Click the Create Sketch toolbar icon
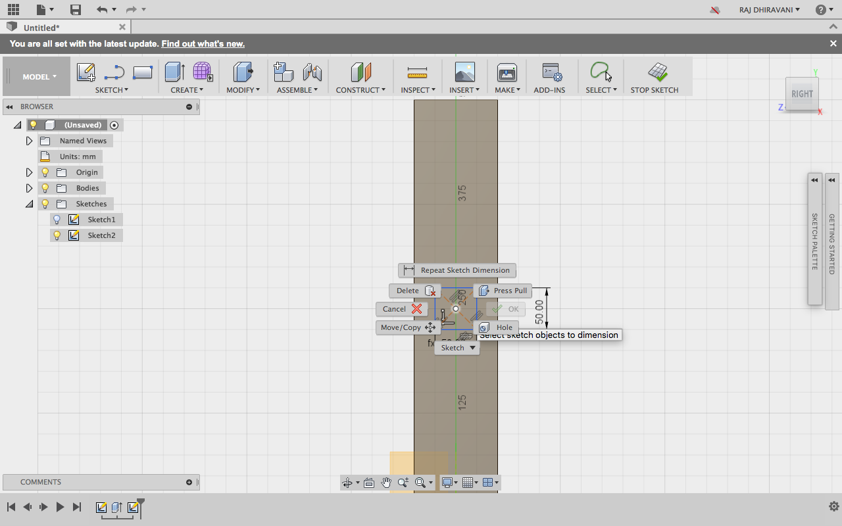Image resolution: width=842 pixels, height=526 pixels. [86, 72]
